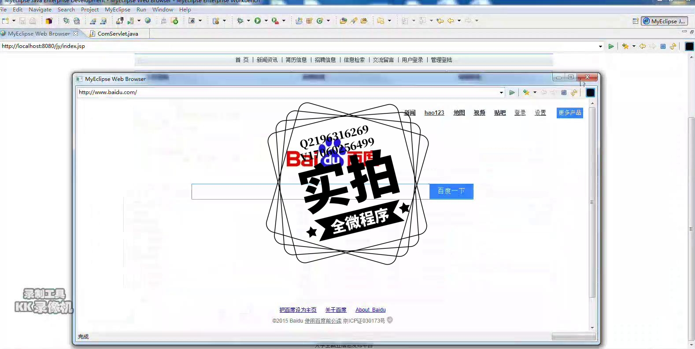The height and width of the screenshot is (349, 695).
Task: Expand the server run dropdown arrow
Action: [x=139, y=21]
